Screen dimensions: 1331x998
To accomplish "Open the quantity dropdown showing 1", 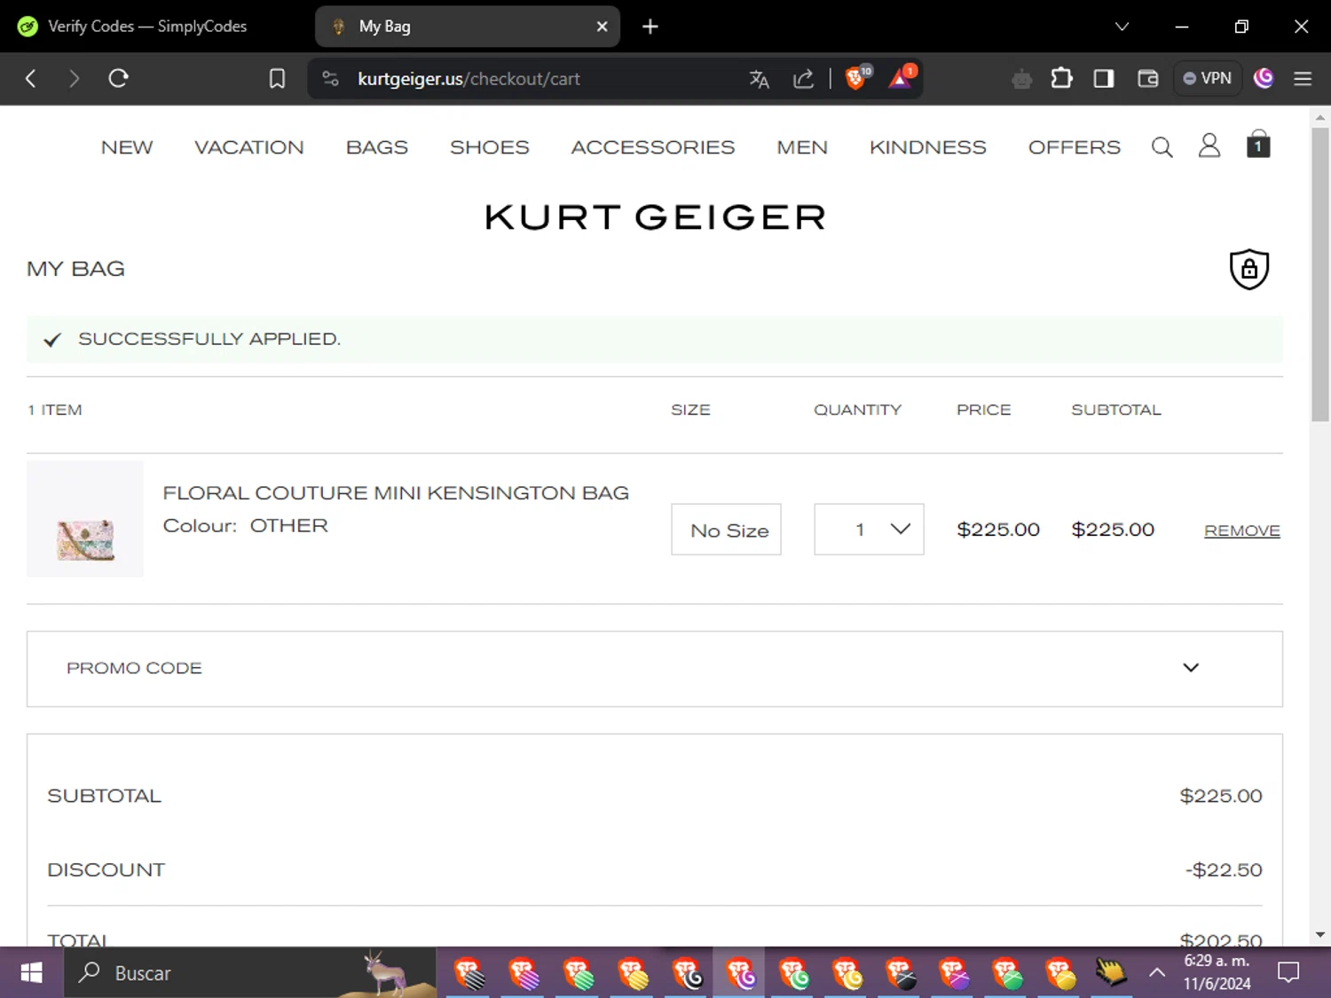I will (869, 530).
